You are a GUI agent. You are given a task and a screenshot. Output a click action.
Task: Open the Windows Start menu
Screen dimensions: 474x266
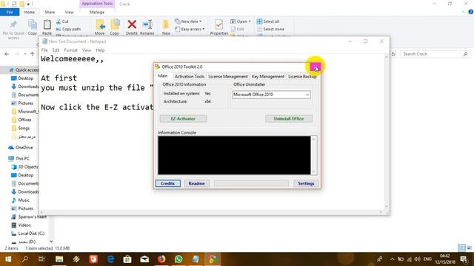tap(8, 259)
